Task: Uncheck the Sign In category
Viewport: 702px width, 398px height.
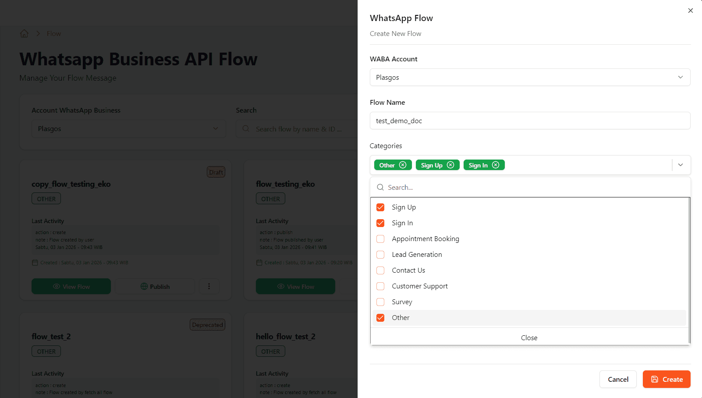Action: (380, 223)
